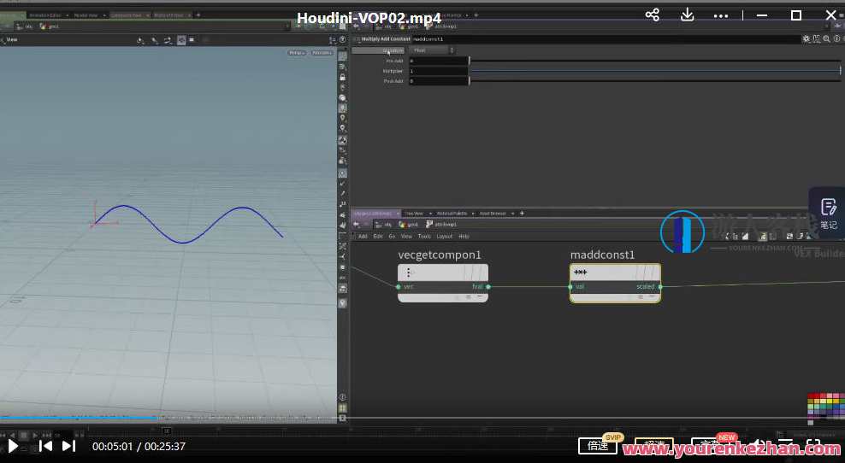
Task: Add a new tab in network pane
Action: 522,214
